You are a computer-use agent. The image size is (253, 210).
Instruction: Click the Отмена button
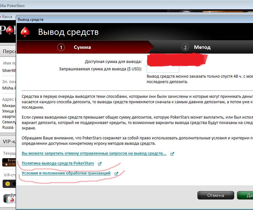[x=216, y=195]
